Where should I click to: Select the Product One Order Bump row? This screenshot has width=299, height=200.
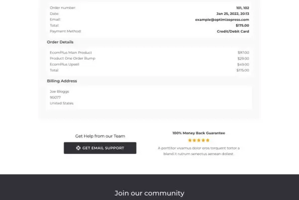point(149,58)
